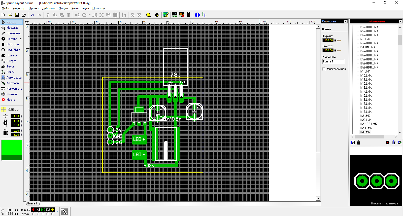The height and width of the screenshot is (216, 403).
Task: Select the Связи connections tool
Action: 12,72
